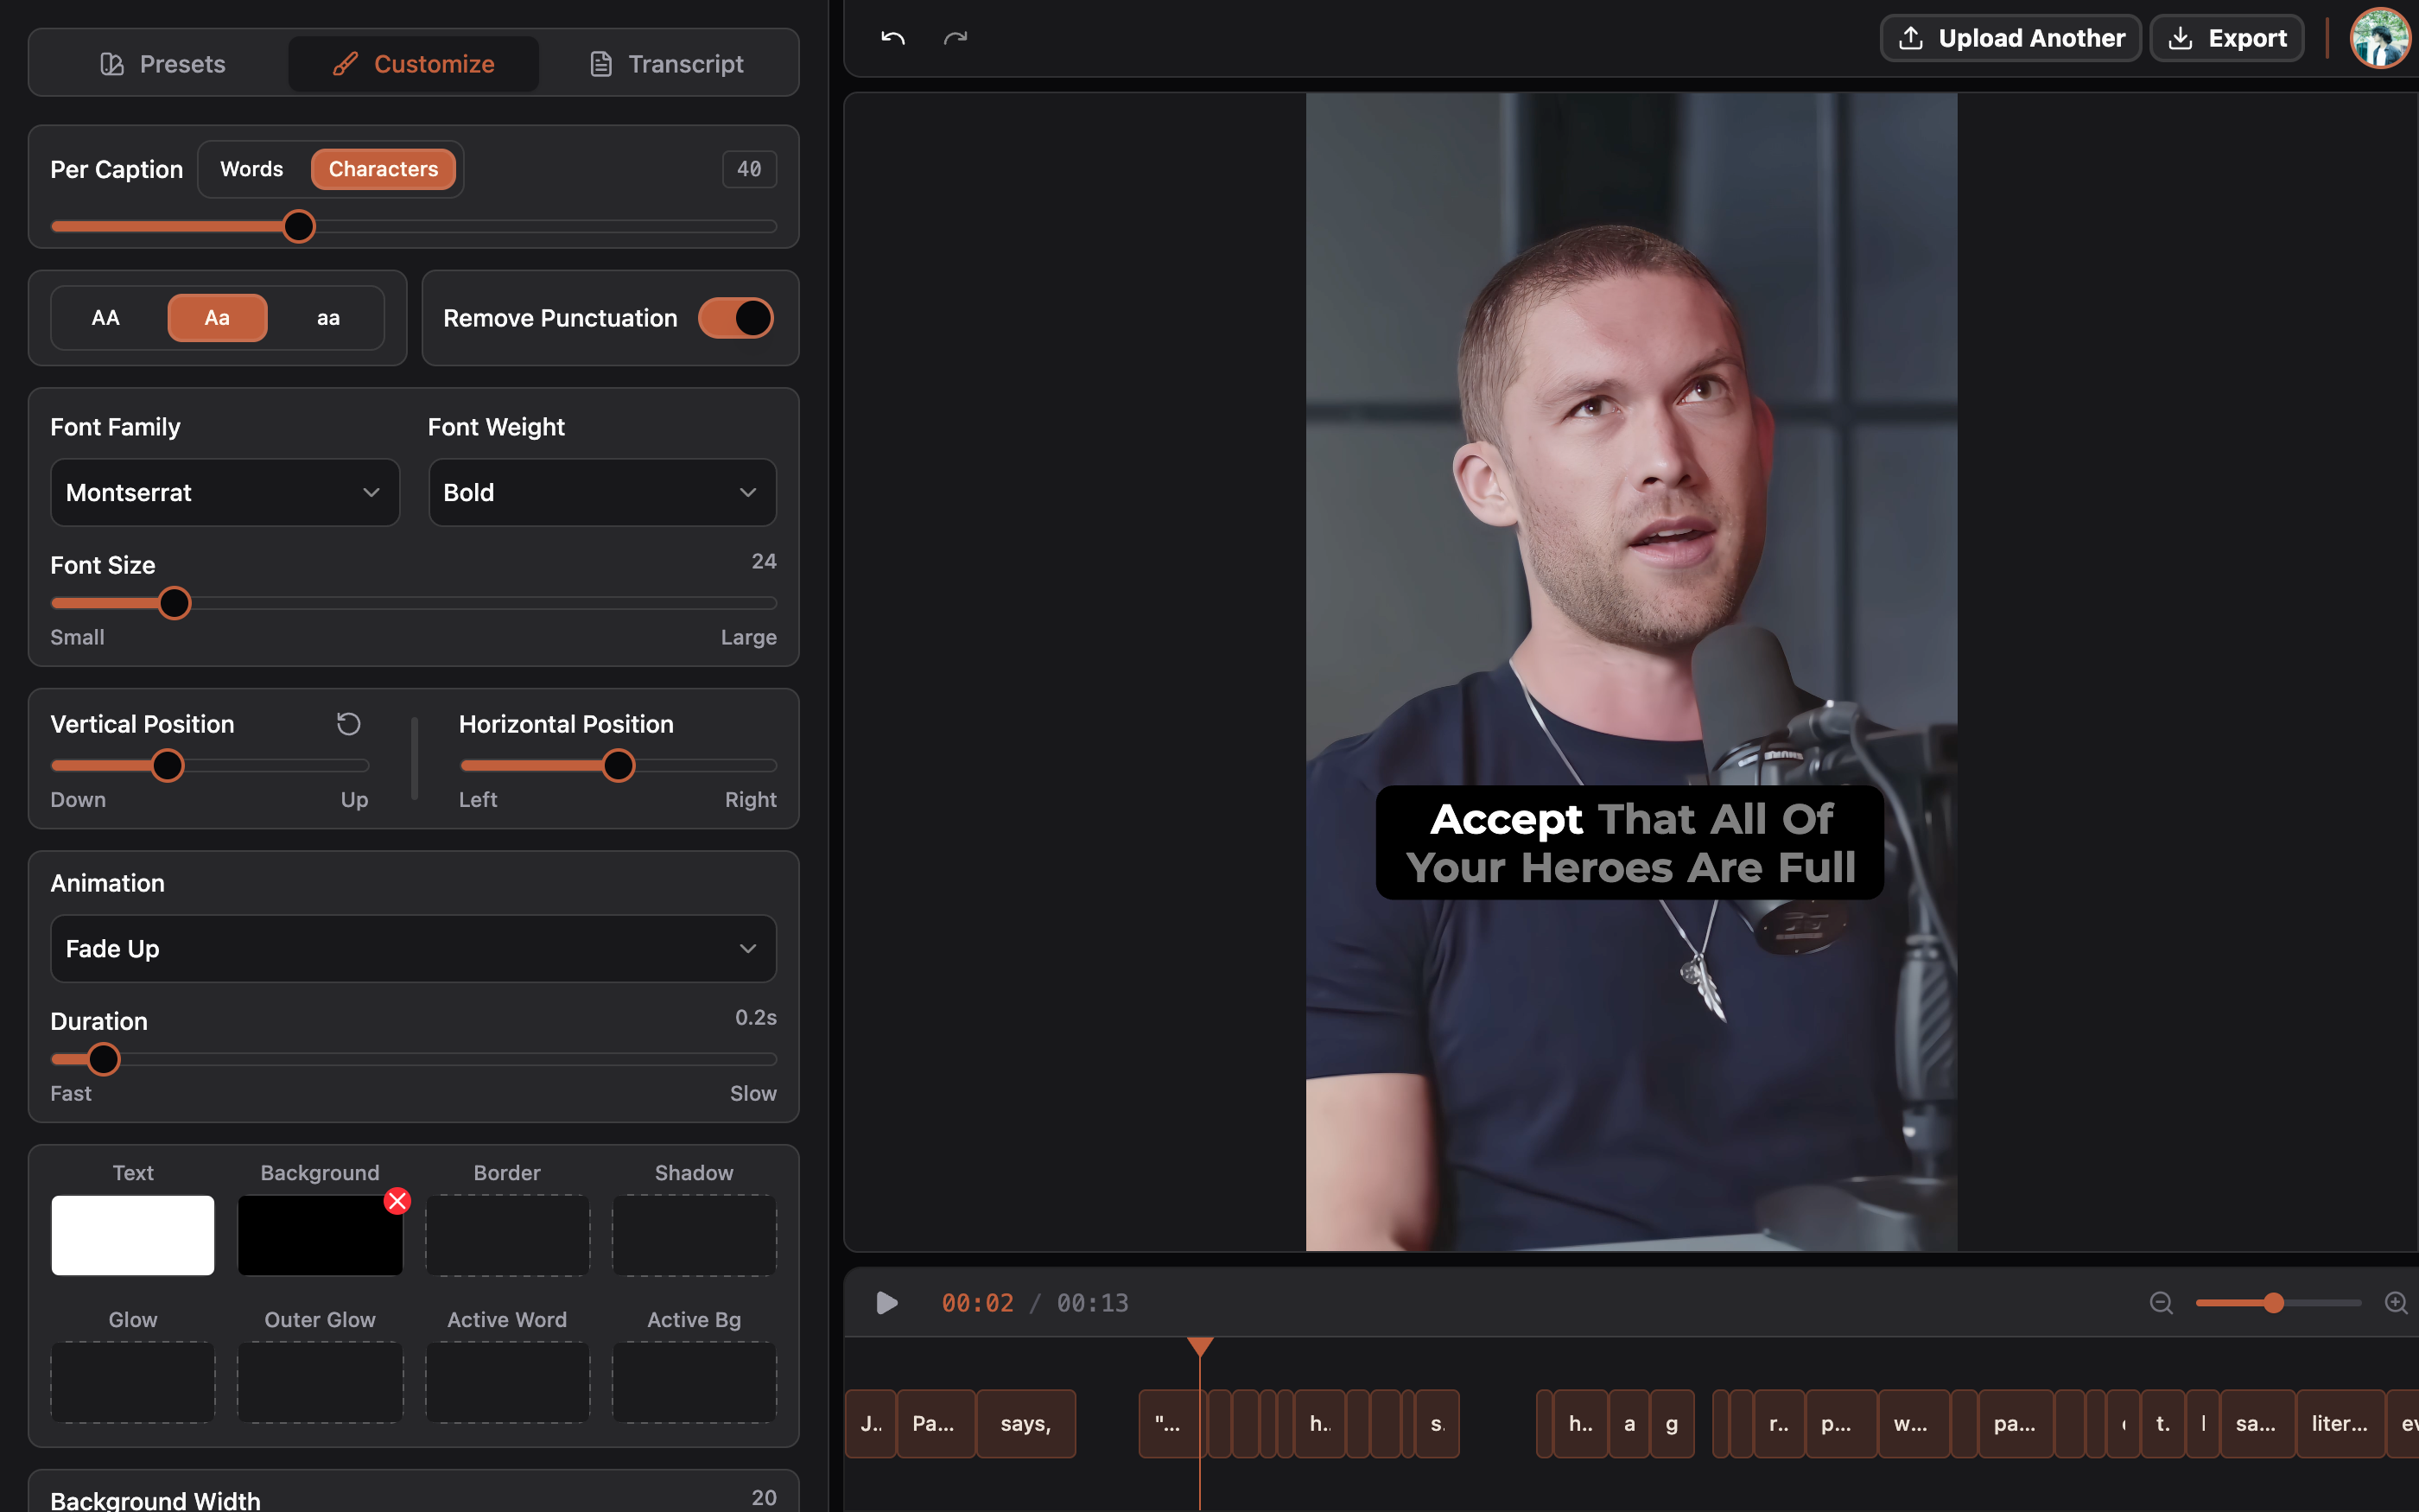
Task: Click the white Text color swatch
Action: tap(133, 1235)
